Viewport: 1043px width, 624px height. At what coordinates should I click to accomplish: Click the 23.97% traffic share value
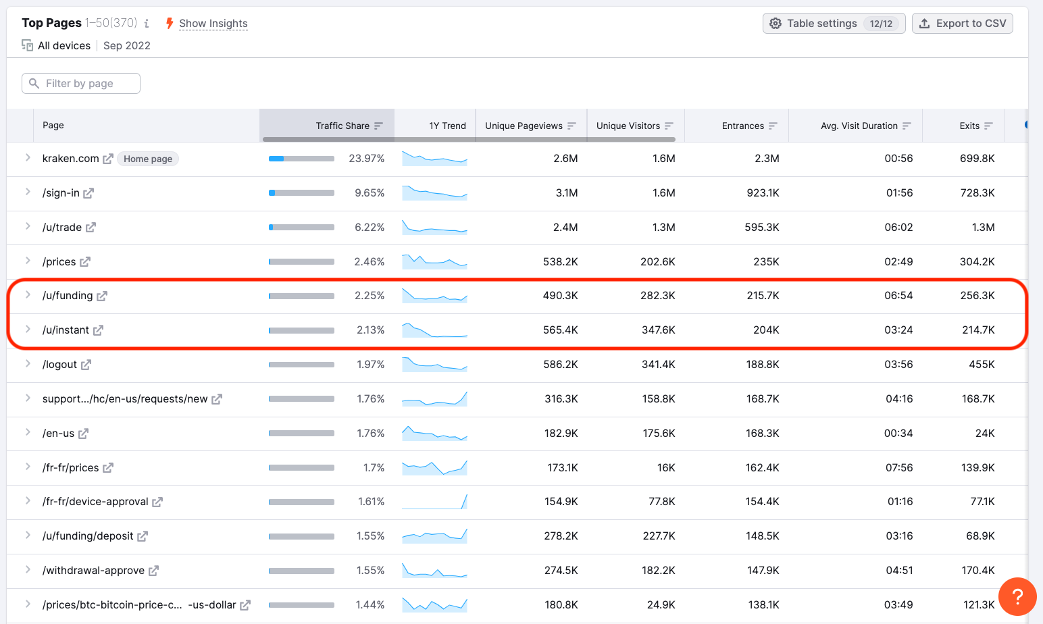[x=367, y=159]
